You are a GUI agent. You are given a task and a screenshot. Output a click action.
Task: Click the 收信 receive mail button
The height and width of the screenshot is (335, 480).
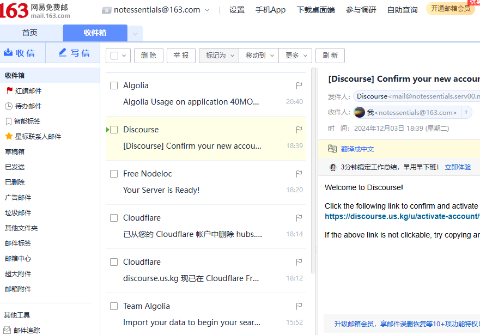(20, 53)
